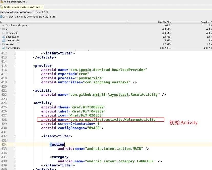
Task: Expand the mipmap-hdpi-v4 folder arrow
Action: click(x=3, y=26)
